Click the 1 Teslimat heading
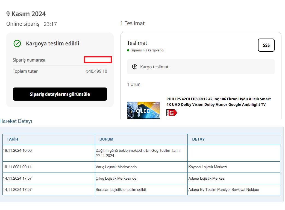Viewport: 285px width, 210px height. point(133,23)
